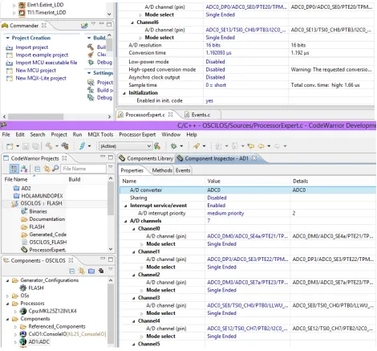Click the Commander panel horizontal scrollbar

coord(35,116)
